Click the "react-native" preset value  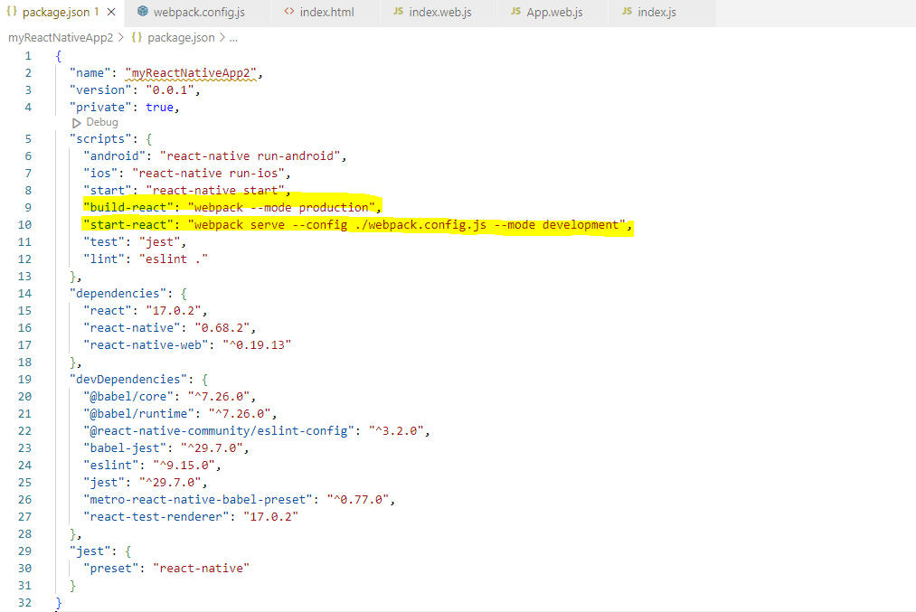[x=202, y=569]
